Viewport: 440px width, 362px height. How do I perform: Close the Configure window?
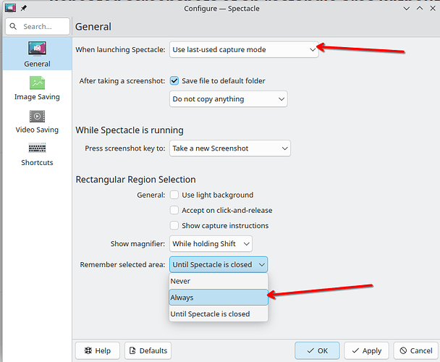coord(433,9)
